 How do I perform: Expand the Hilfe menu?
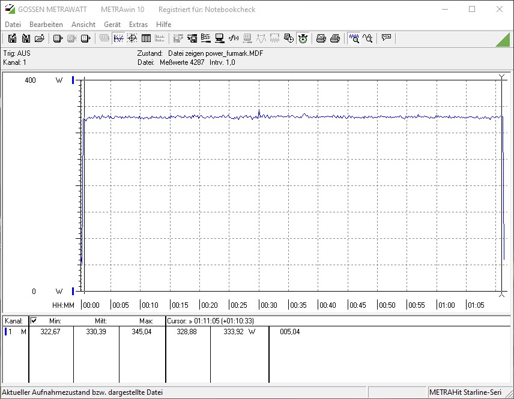pyautogui.click(x=164, y=25)
